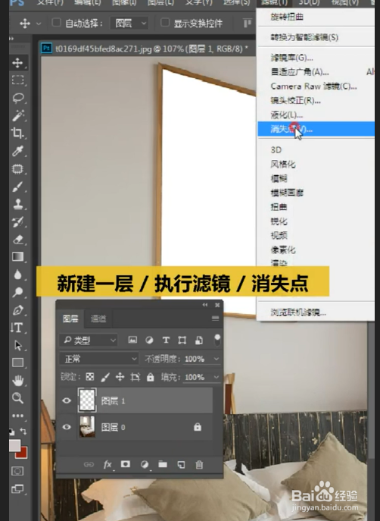Select the Blur drop tool
The image size is (380, 521).
(17, 275)
